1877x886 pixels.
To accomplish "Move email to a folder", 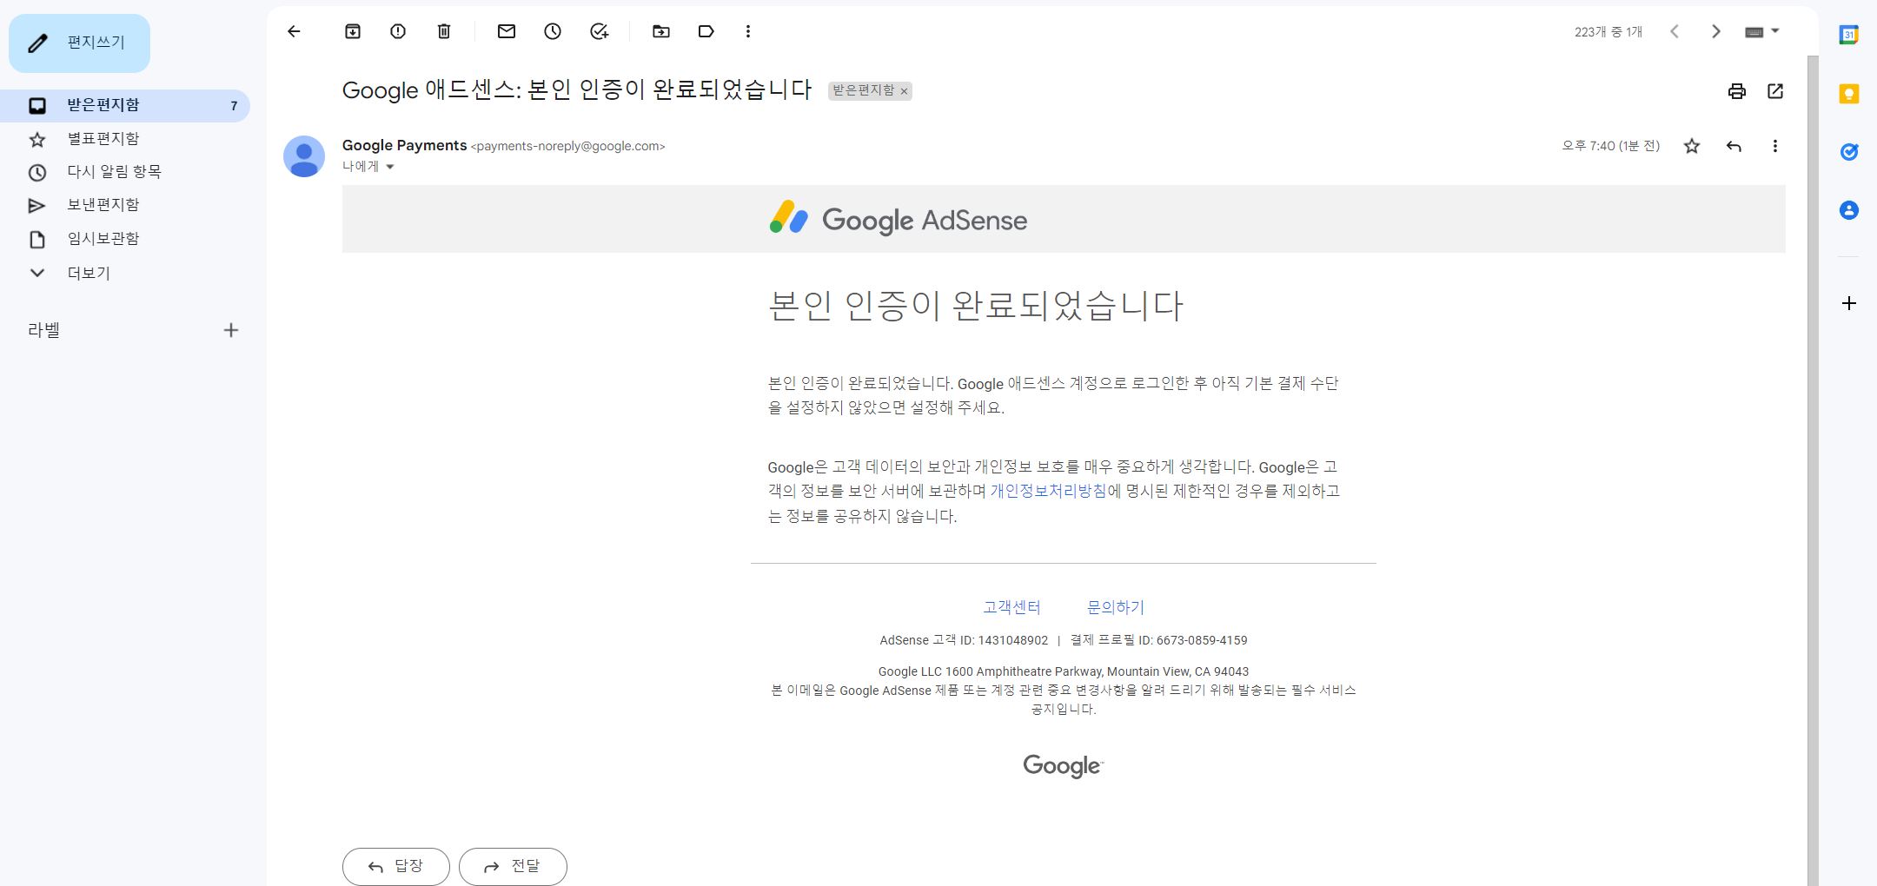I will click(x=661, y=32).
